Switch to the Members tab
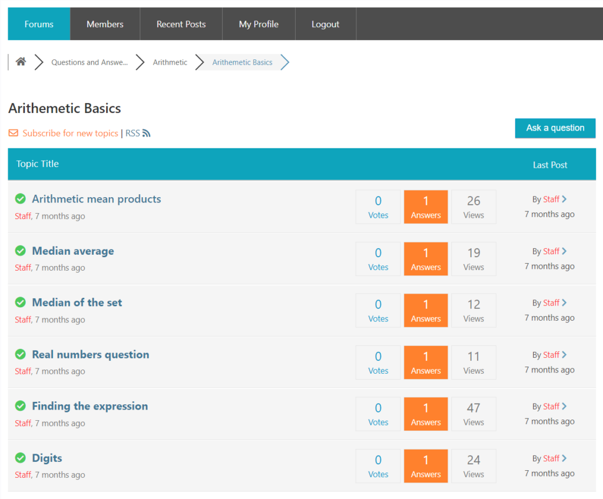 pyautogui.click(x=105, y=24)
